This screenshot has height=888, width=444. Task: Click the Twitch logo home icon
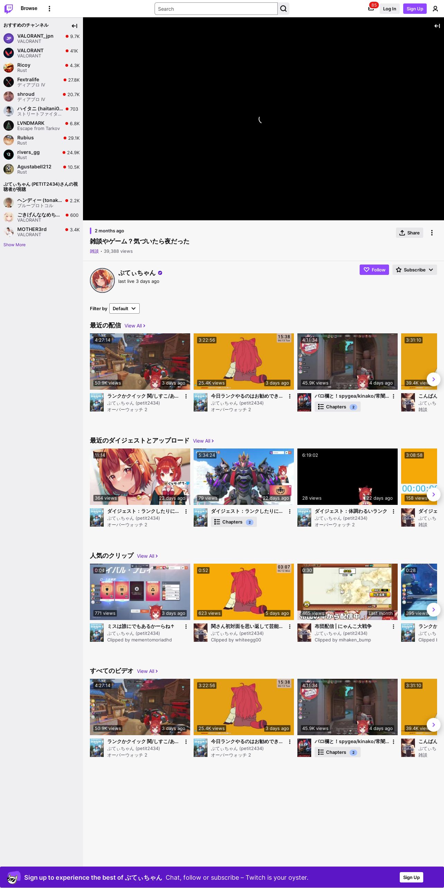tap(9, 9)
